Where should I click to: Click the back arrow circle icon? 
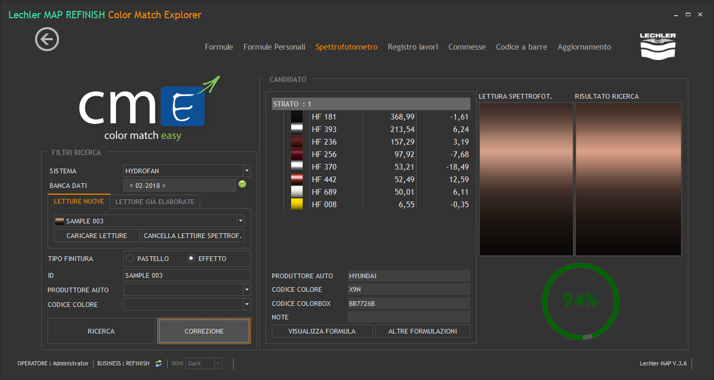(x=47, y=39)
